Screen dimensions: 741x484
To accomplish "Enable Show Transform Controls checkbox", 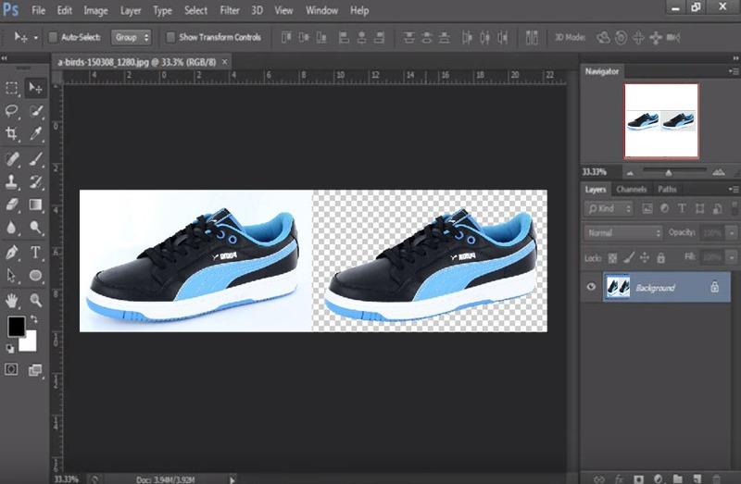I will [170, 37].
